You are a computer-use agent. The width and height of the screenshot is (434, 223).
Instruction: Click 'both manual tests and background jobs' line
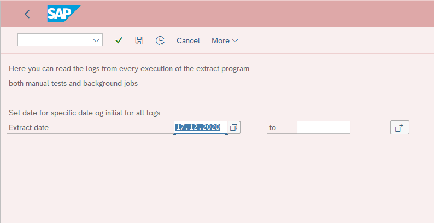(73, 83)
